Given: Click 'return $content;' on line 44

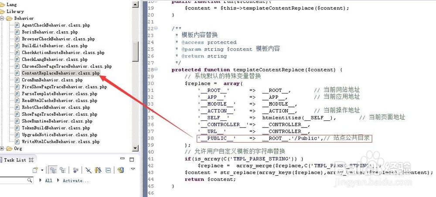Looking at the screenshot, I should 210,179.
